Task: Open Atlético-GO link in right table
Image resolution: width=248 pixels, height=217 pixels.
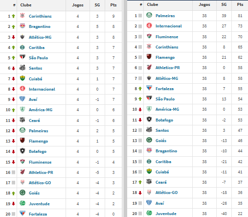Action: (x=166, y=193)
